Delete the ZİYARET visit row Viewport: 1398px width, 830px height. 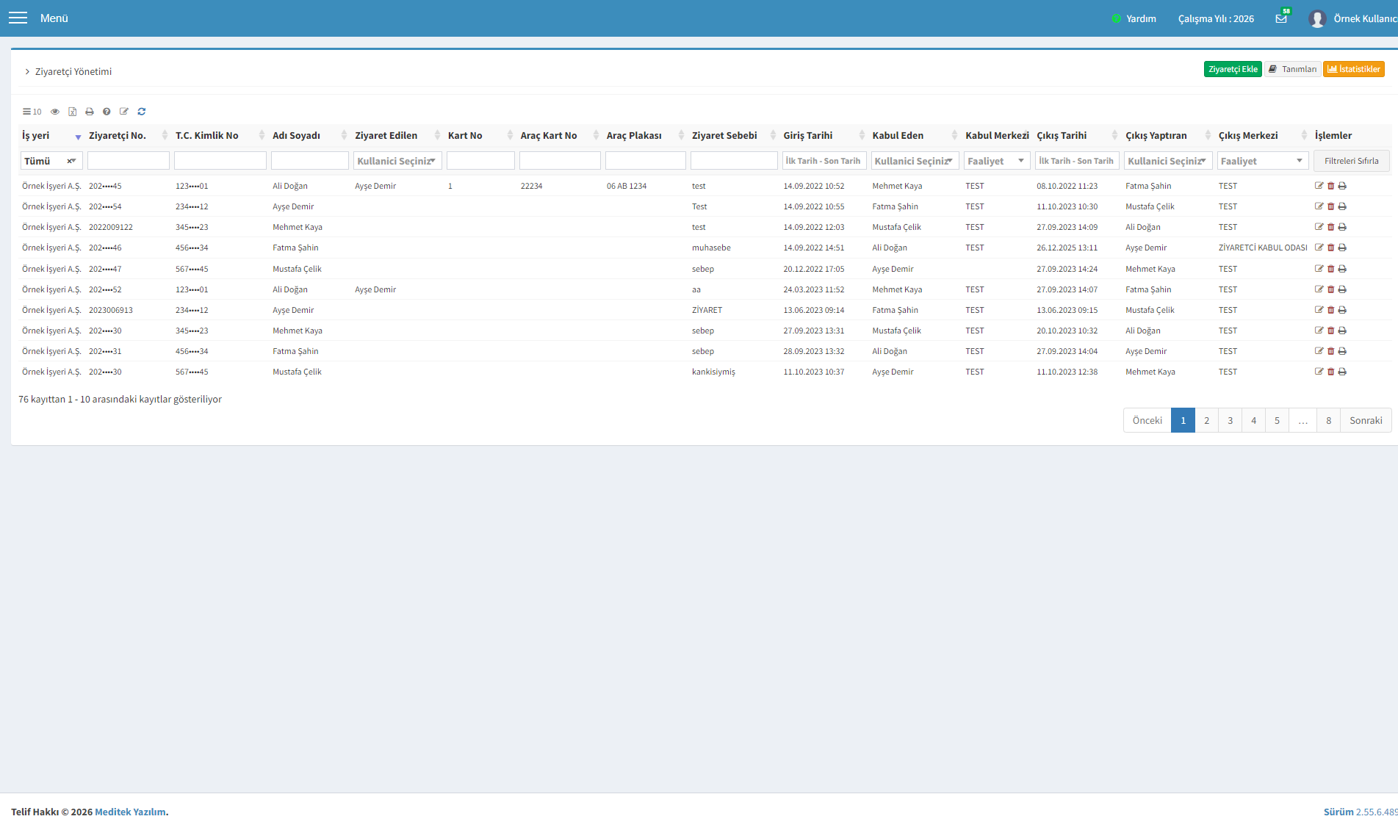pyautogui.click(x=1330, y=310)
